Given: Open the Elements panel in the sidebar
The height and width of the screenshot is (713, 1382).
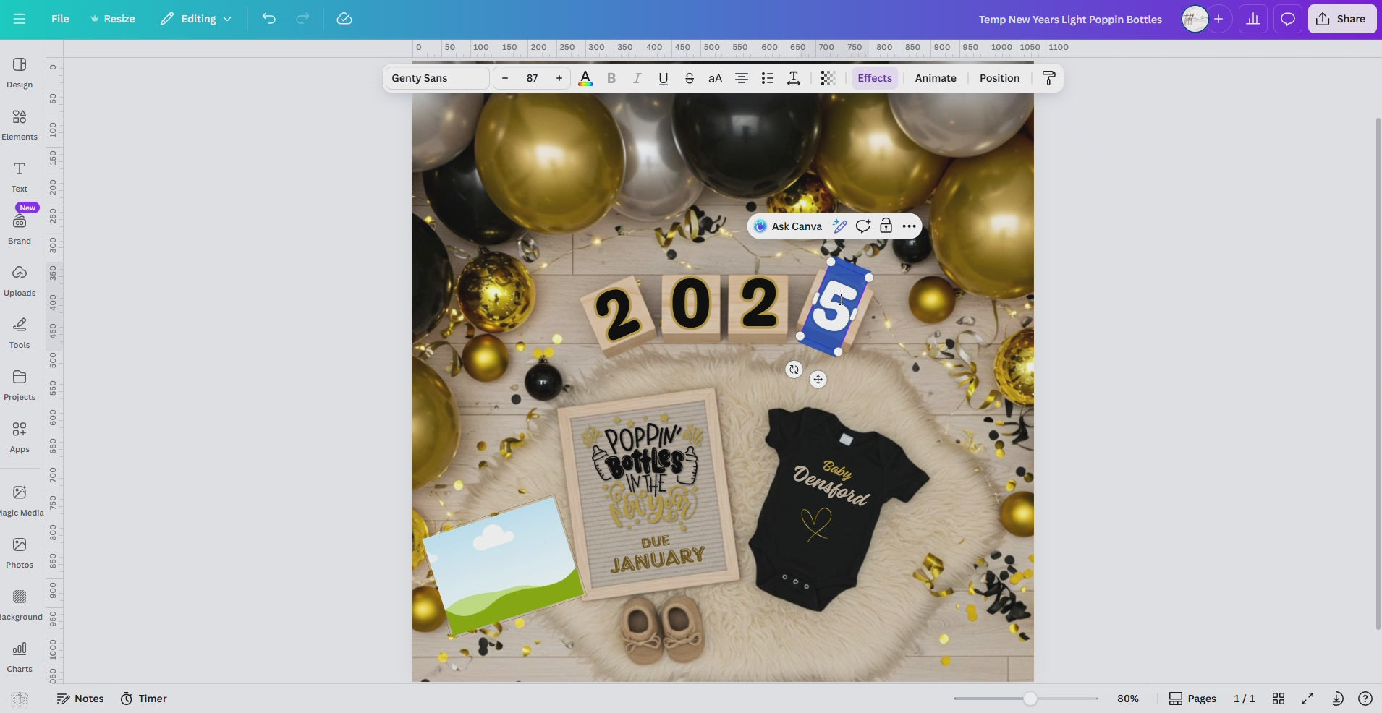Looking at the screenshot, I should [x=19, y=123].
